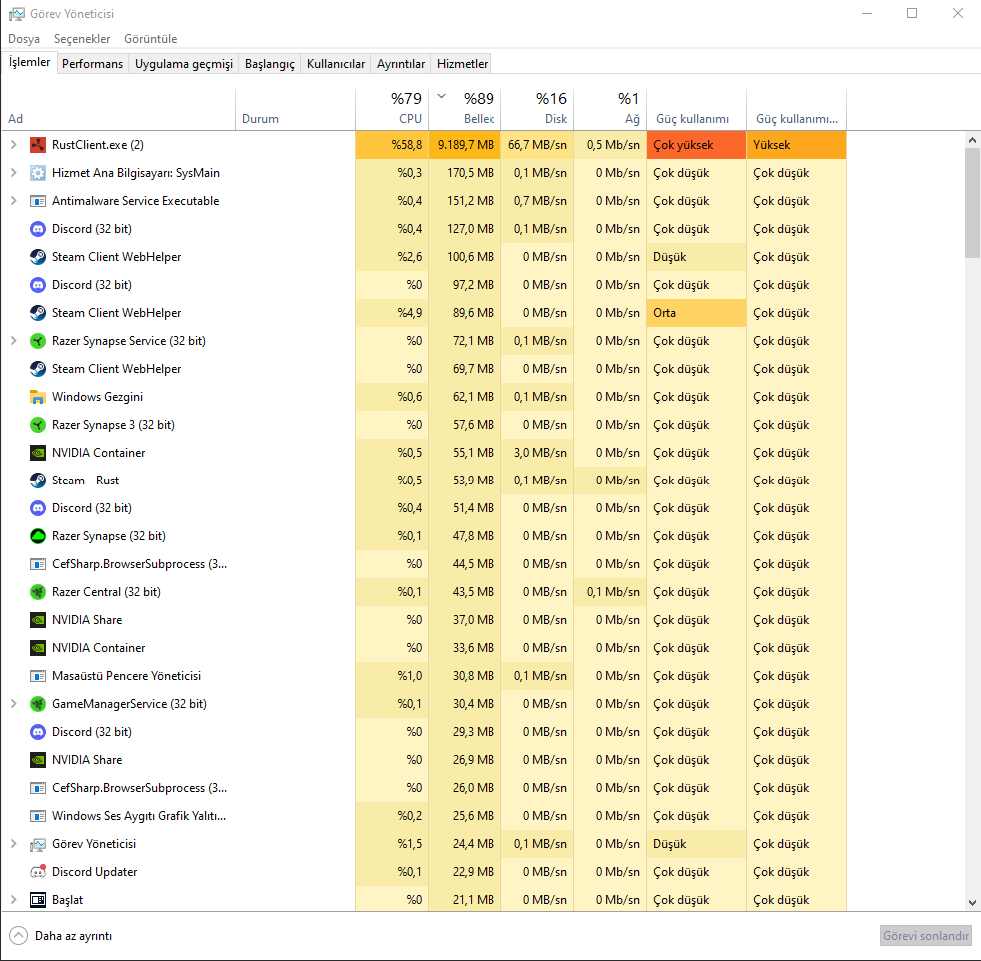Select the Razer Central (32 bit) row name
The height and width of the screenshot is (961, 981).
pyautogui.click(x=106, y=591)
